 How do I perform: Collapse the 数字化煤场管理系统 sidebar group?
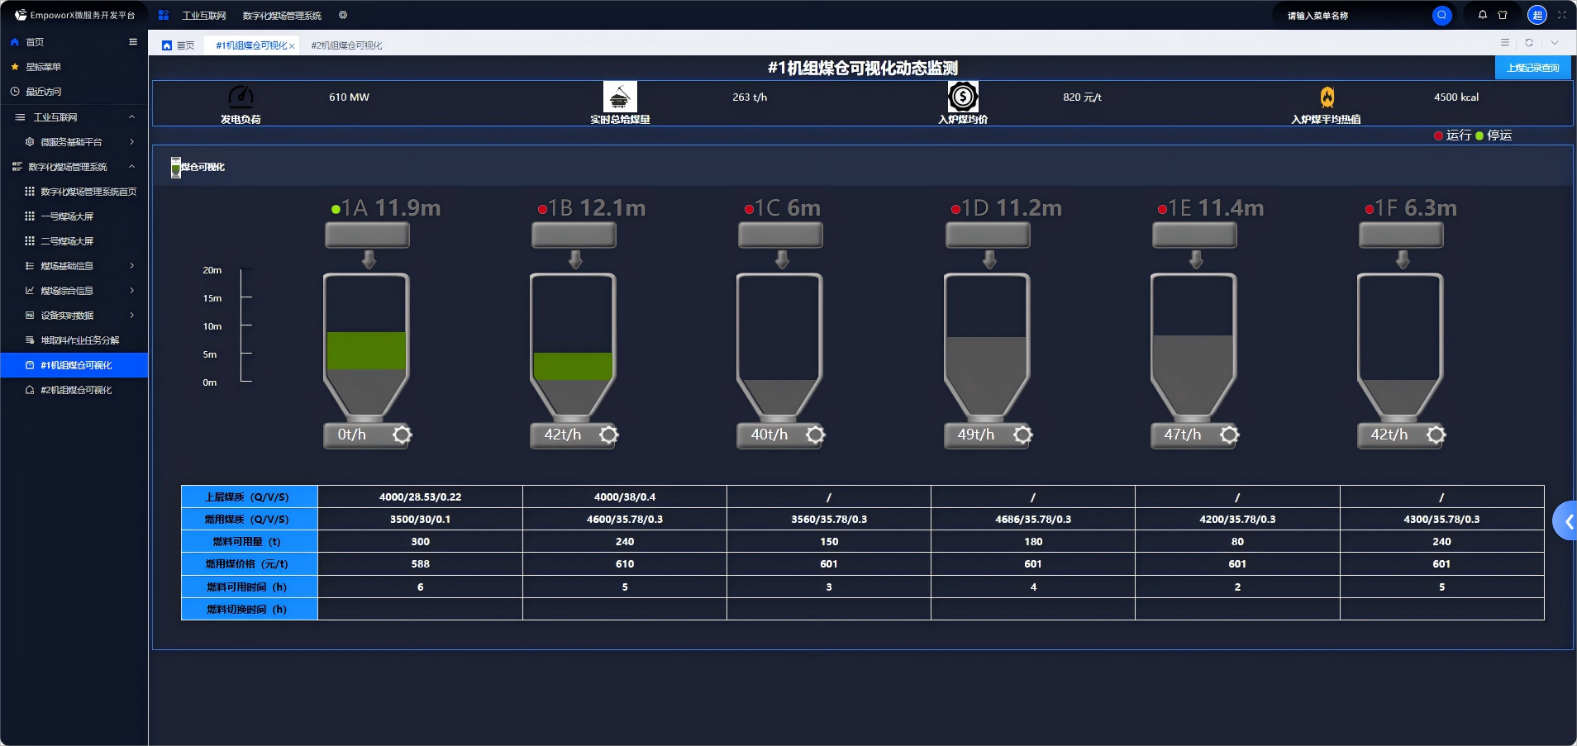[131, 167]
